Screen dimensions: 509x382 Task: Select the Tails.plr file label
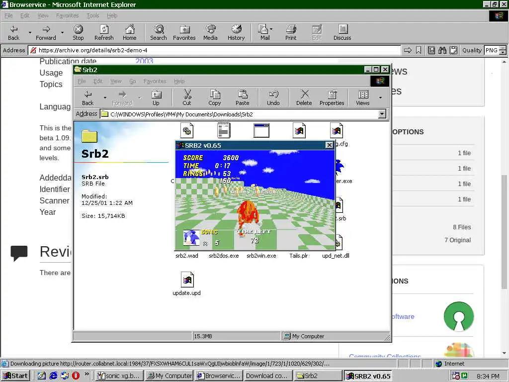299,256
